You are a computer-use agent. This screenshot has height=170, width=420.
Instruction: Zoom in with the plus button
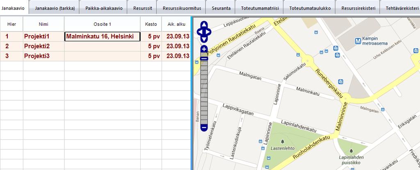coord(204,49)
